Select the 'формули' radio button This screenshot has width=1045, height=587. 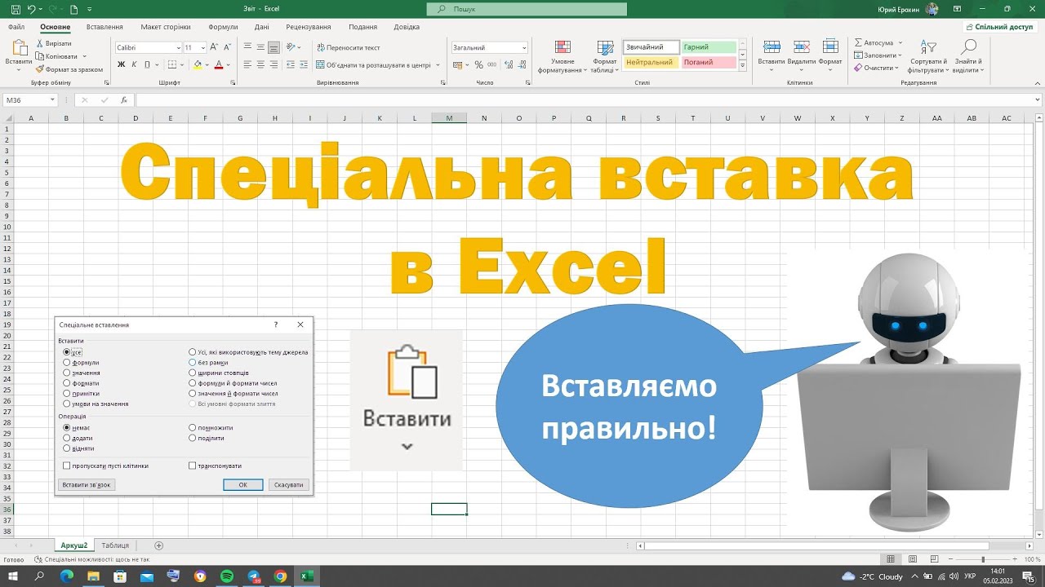pos(67,363)
